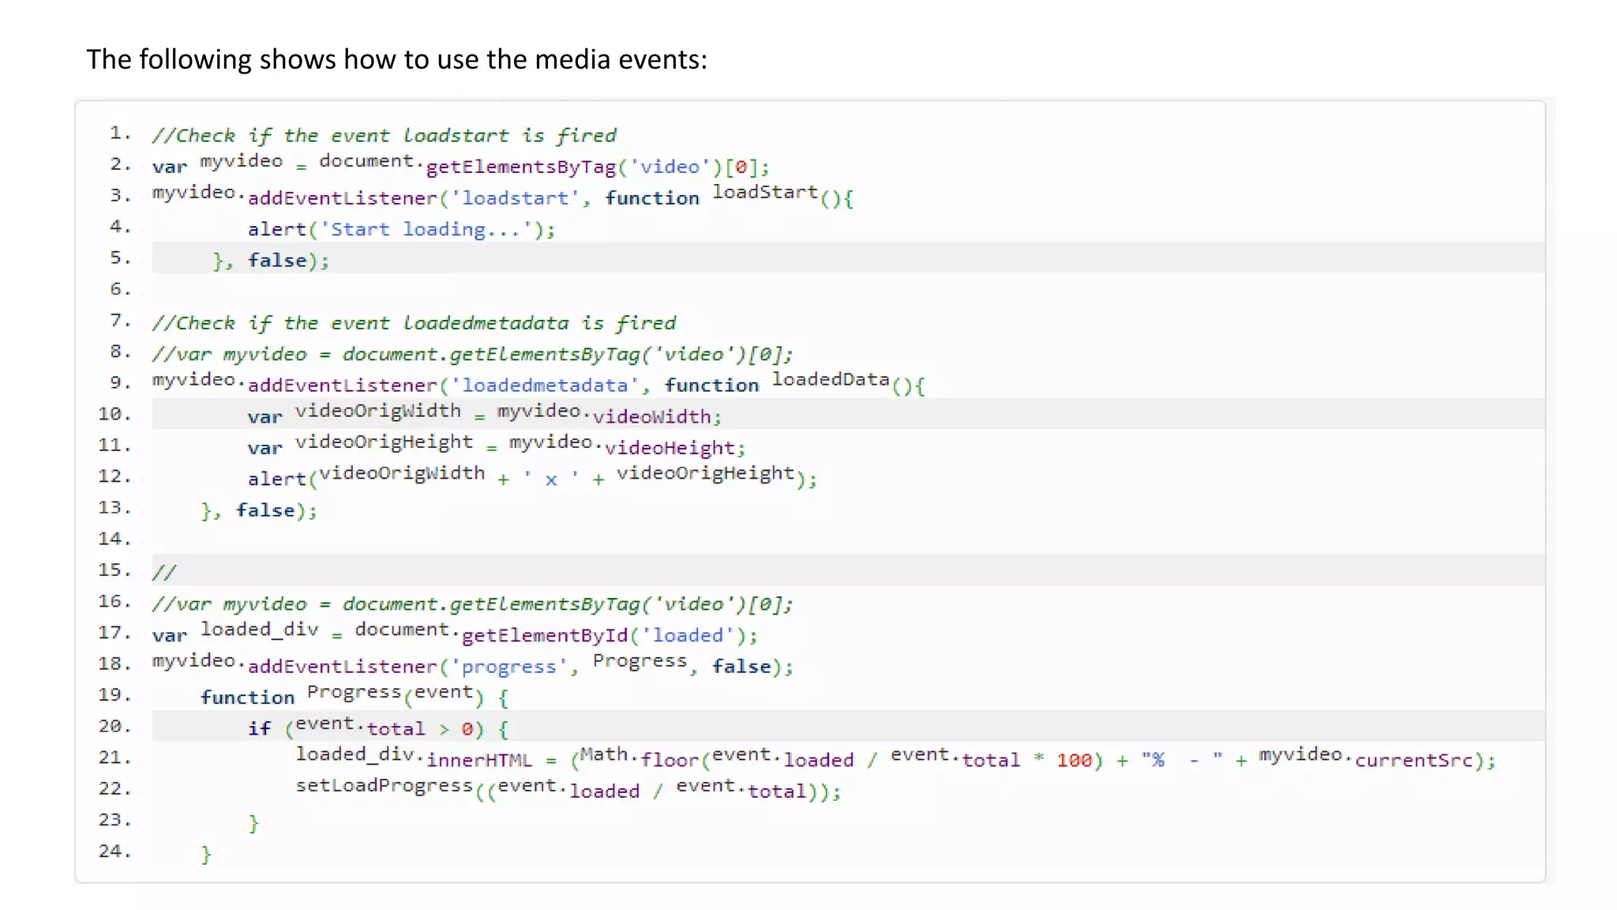1617x910 pixels.
Task: Click the 'loadstart' string on line 3
Action: pyautogui.click(x=515, y=198)
